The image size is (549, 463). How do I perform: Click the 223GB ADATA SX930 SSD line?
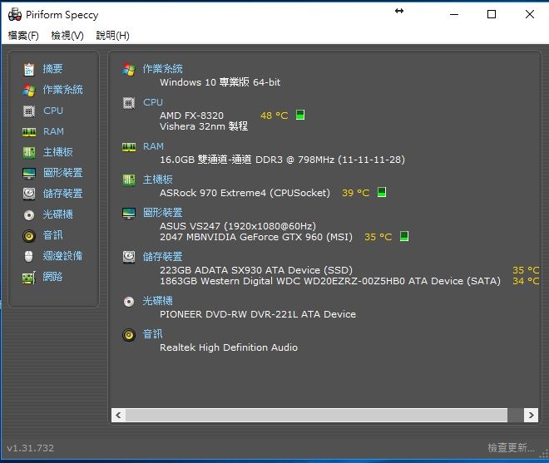256,270
